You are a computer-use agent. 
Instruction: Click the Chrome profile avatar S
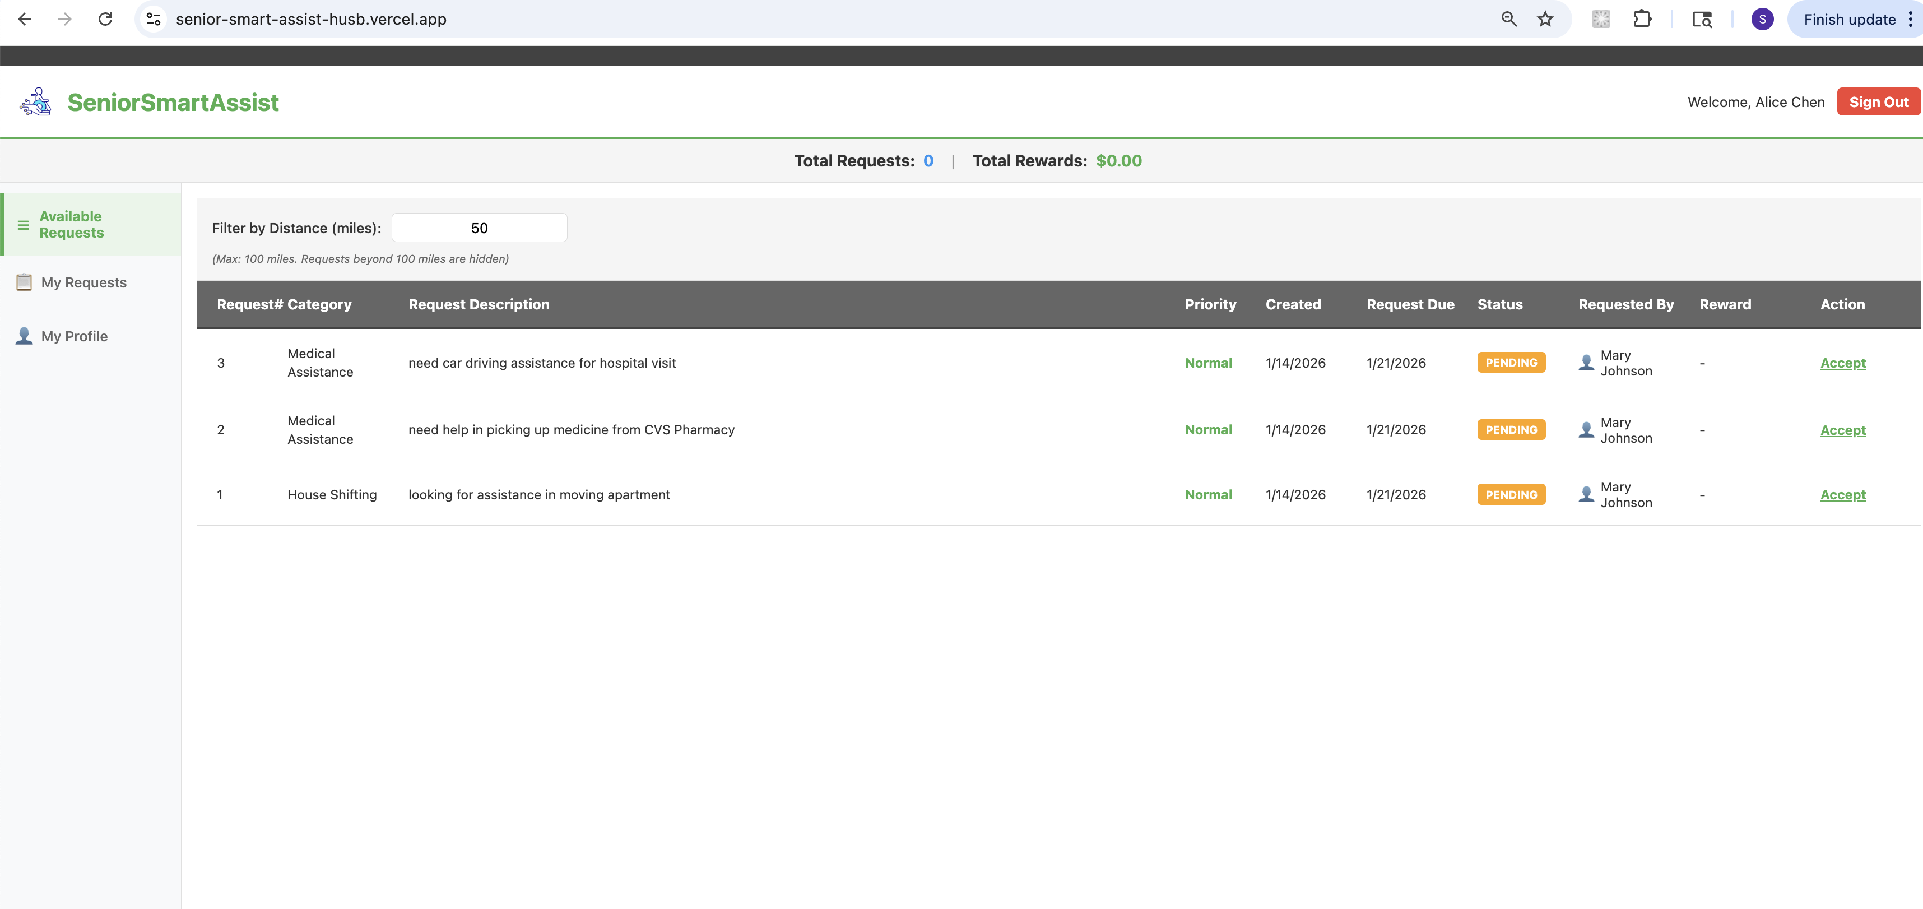coord(1762,20)
